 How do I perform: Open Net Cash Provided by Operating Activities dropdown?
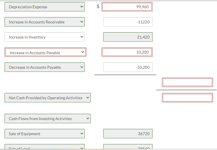click(x=48, y=98)
